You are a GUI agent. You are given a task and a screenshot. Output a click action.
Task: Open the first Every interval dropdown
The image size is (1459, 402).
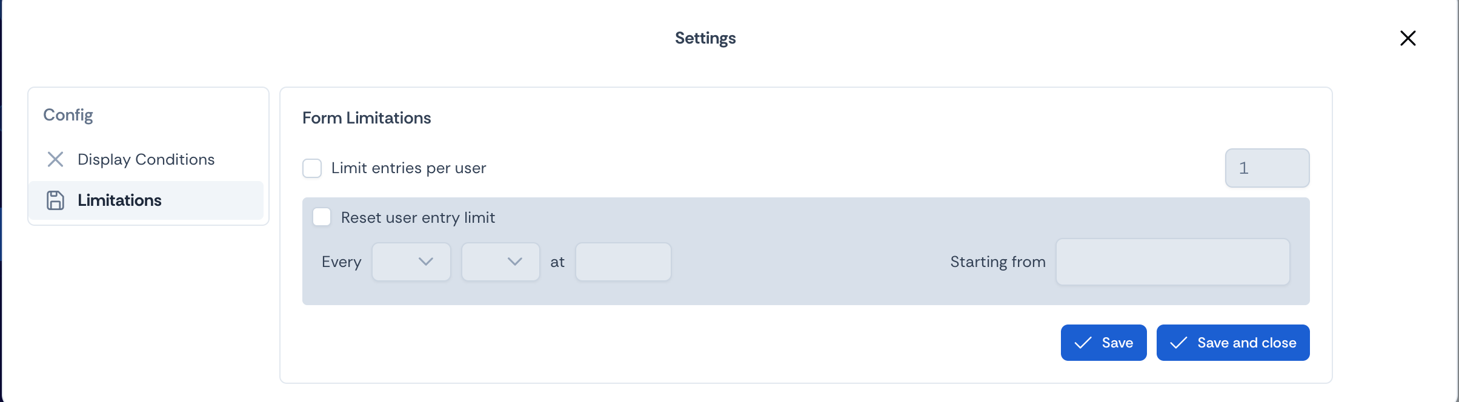(411, 262)
